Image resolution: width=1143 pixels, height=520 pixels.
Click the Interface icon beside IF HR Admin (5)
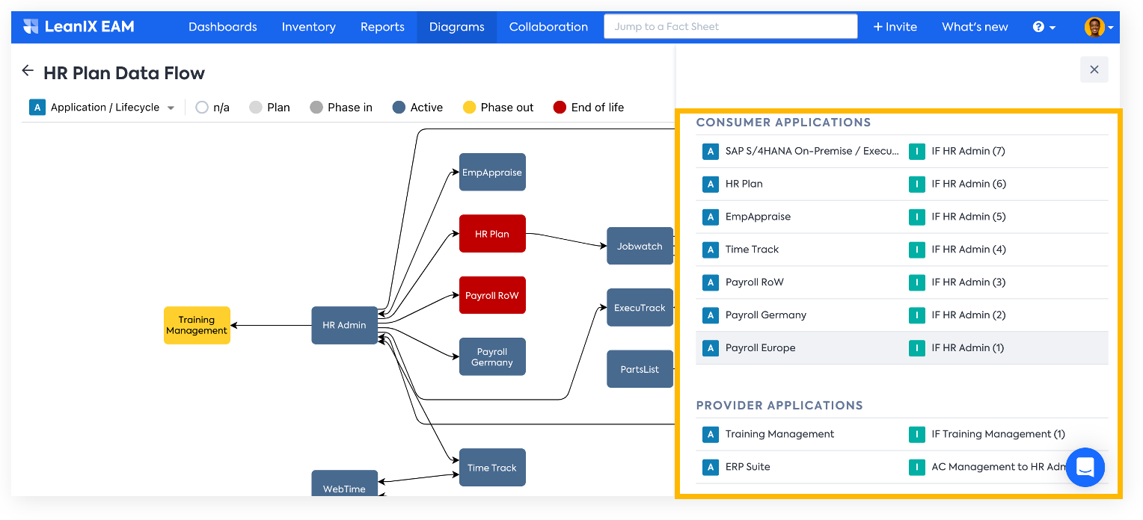(x=916, y=217)
